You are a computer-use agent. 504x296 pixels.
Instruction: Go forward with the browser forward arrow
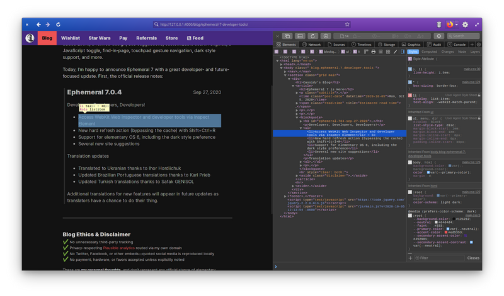(x=48, y=25)
